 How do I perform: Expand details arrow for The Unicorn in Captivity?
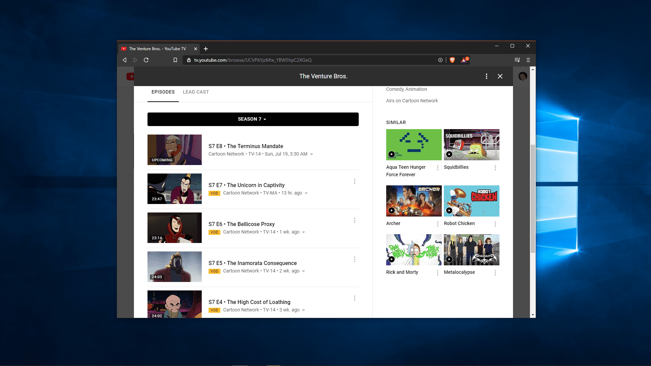click(x=306, y=193)
